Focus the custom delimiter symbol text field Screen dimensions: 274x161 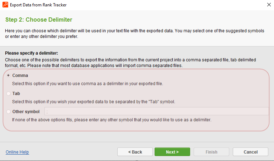click(157, 111)
